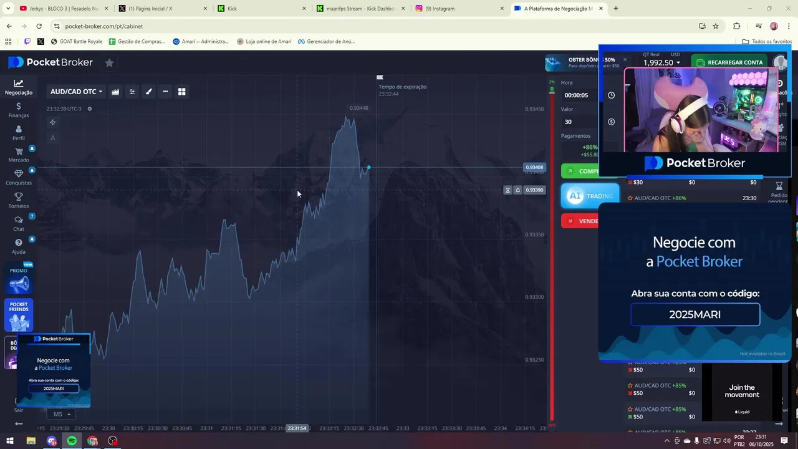Image resolution: width=798 pixels, height=449 pixels.
Task: Open Loja online de Amari bookmark
Action: click(264, 42)
